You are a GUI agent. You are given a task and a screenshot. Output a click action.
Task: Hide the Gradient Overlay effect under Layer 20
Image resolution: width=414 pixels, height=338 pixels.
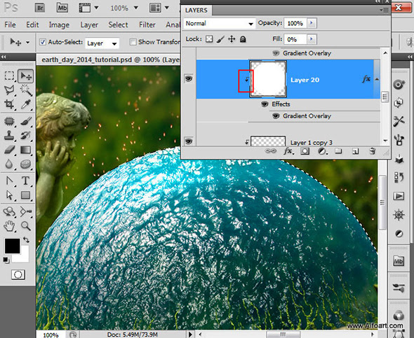276,116
